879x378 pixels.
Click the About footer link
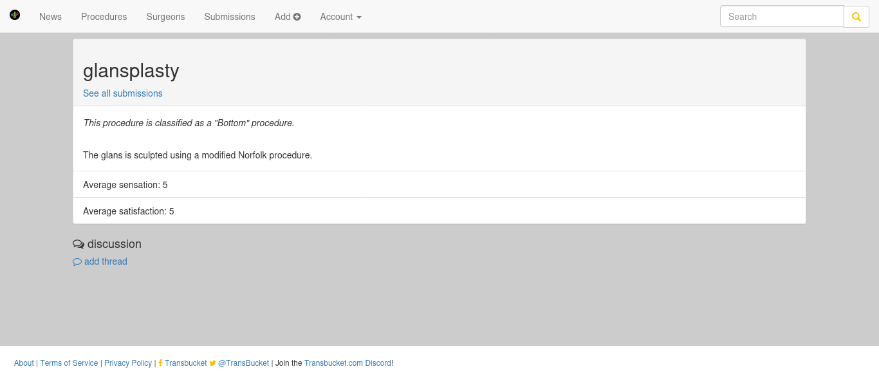tap(24, 363)
